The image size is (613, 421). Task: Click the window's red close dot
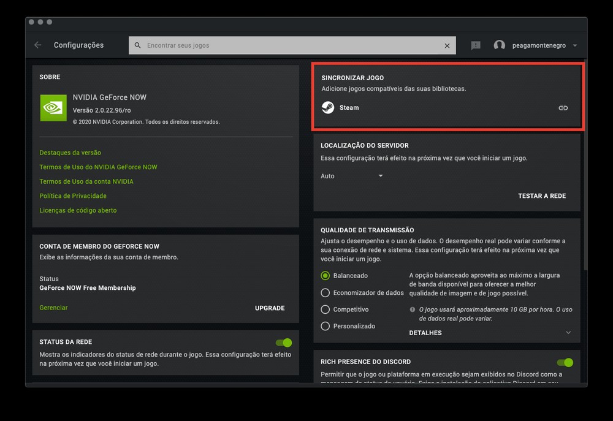(31, 22)
